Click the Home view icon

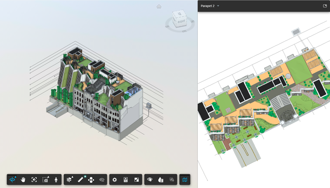point(159,7)
